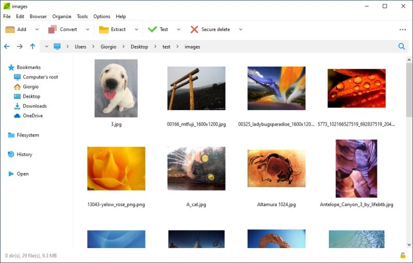Screen dimensions: 413x263
Task: Open the Edit menu
Action: click(20, 17)
